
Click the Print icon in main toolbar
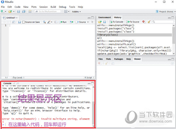[x=30, y=11]
